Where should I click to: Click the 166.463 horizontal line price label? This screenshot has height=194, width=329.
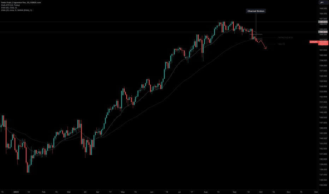pyautogui.click(x=323, y=22)
